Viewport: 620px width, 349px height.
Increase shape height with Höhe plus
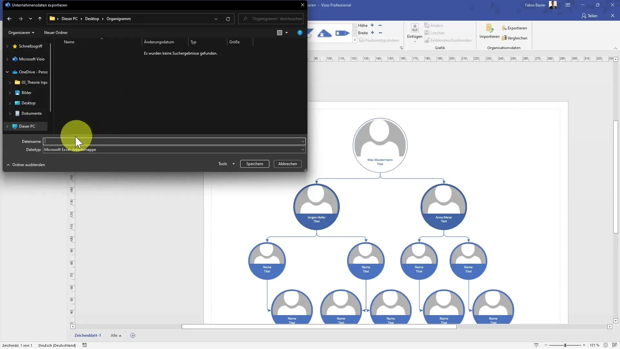click(x=372, y=25)
